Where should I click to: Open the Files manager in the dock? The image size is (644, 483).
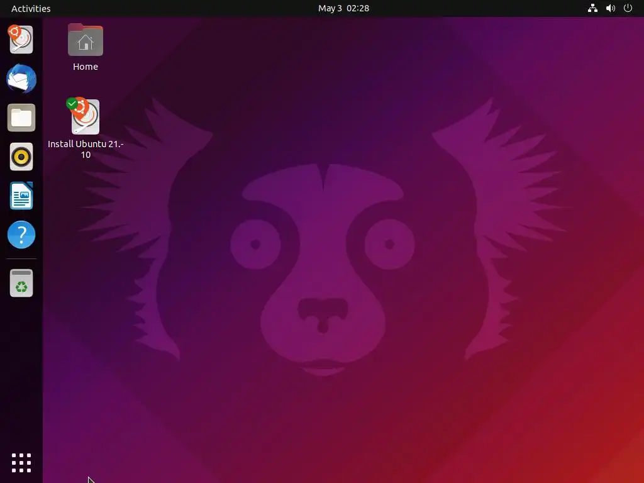tap(21, 118)
